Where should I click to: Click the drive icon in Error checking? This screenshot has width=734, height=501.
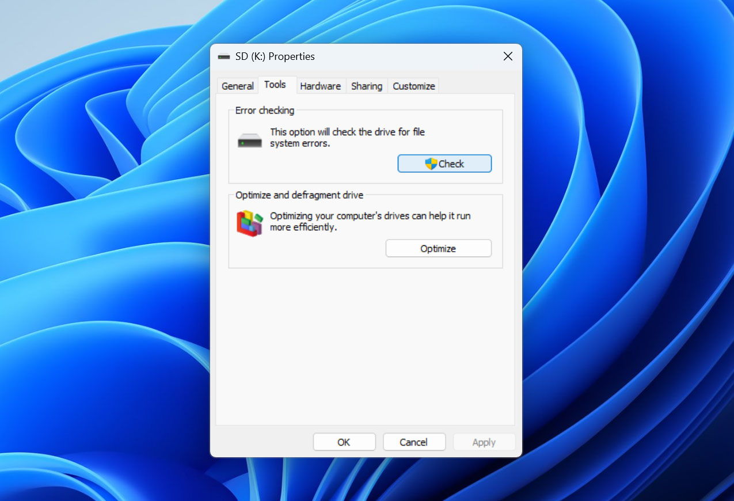tap(250, 140)
